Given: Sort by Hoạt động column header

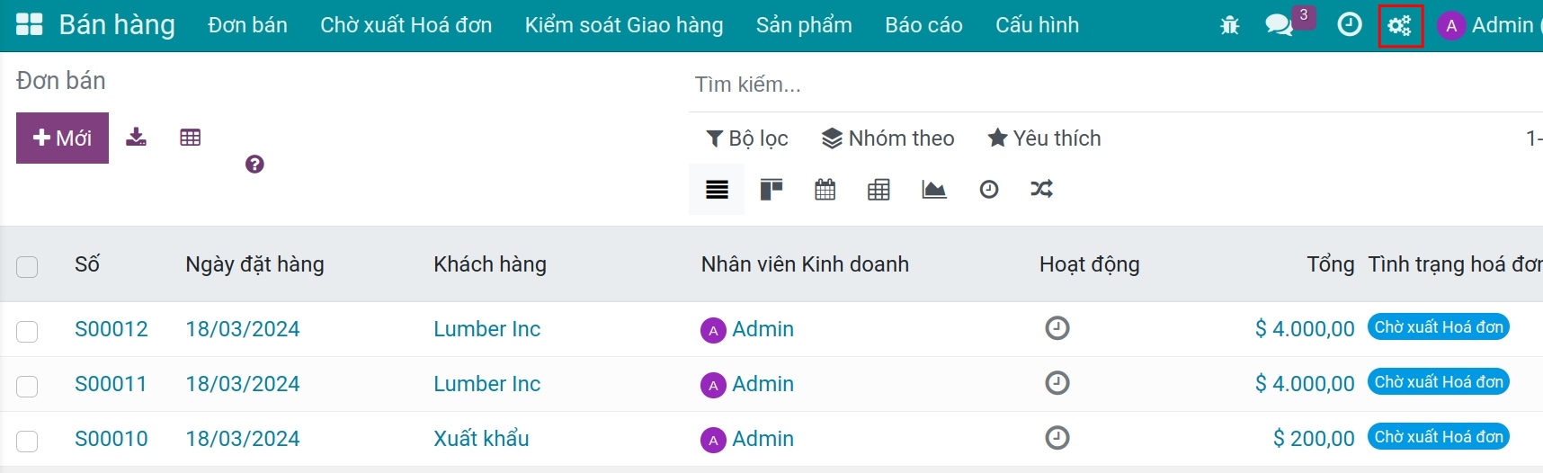Looking at the screenshot, I should tap(1090, 264).
